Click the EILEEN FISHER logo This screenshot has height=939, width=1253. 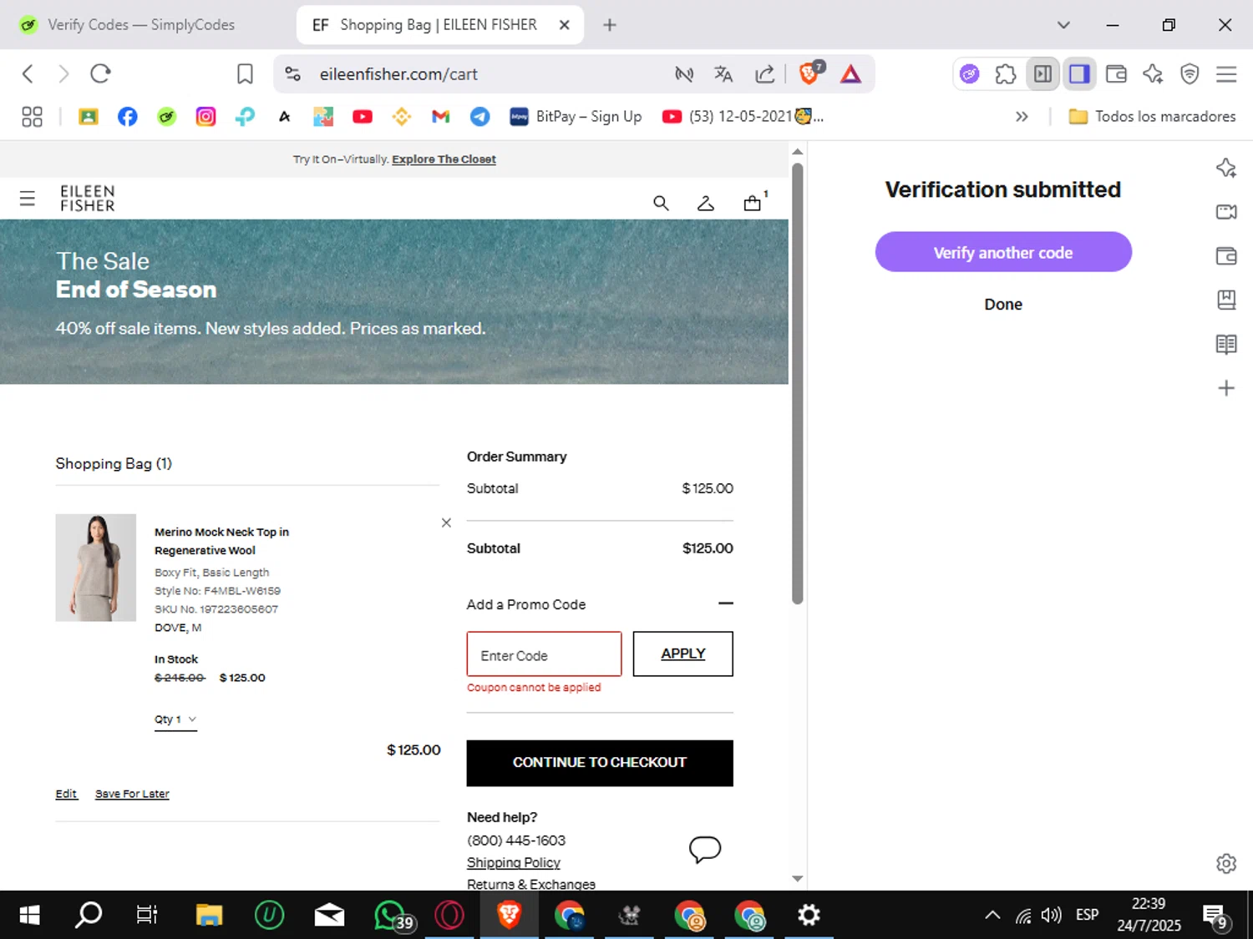click(x=88, y=199)
